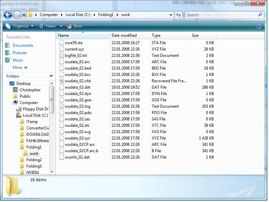269x202 pixels.
Task: Open the Views dropdown arrow
Action: (61, 26)
